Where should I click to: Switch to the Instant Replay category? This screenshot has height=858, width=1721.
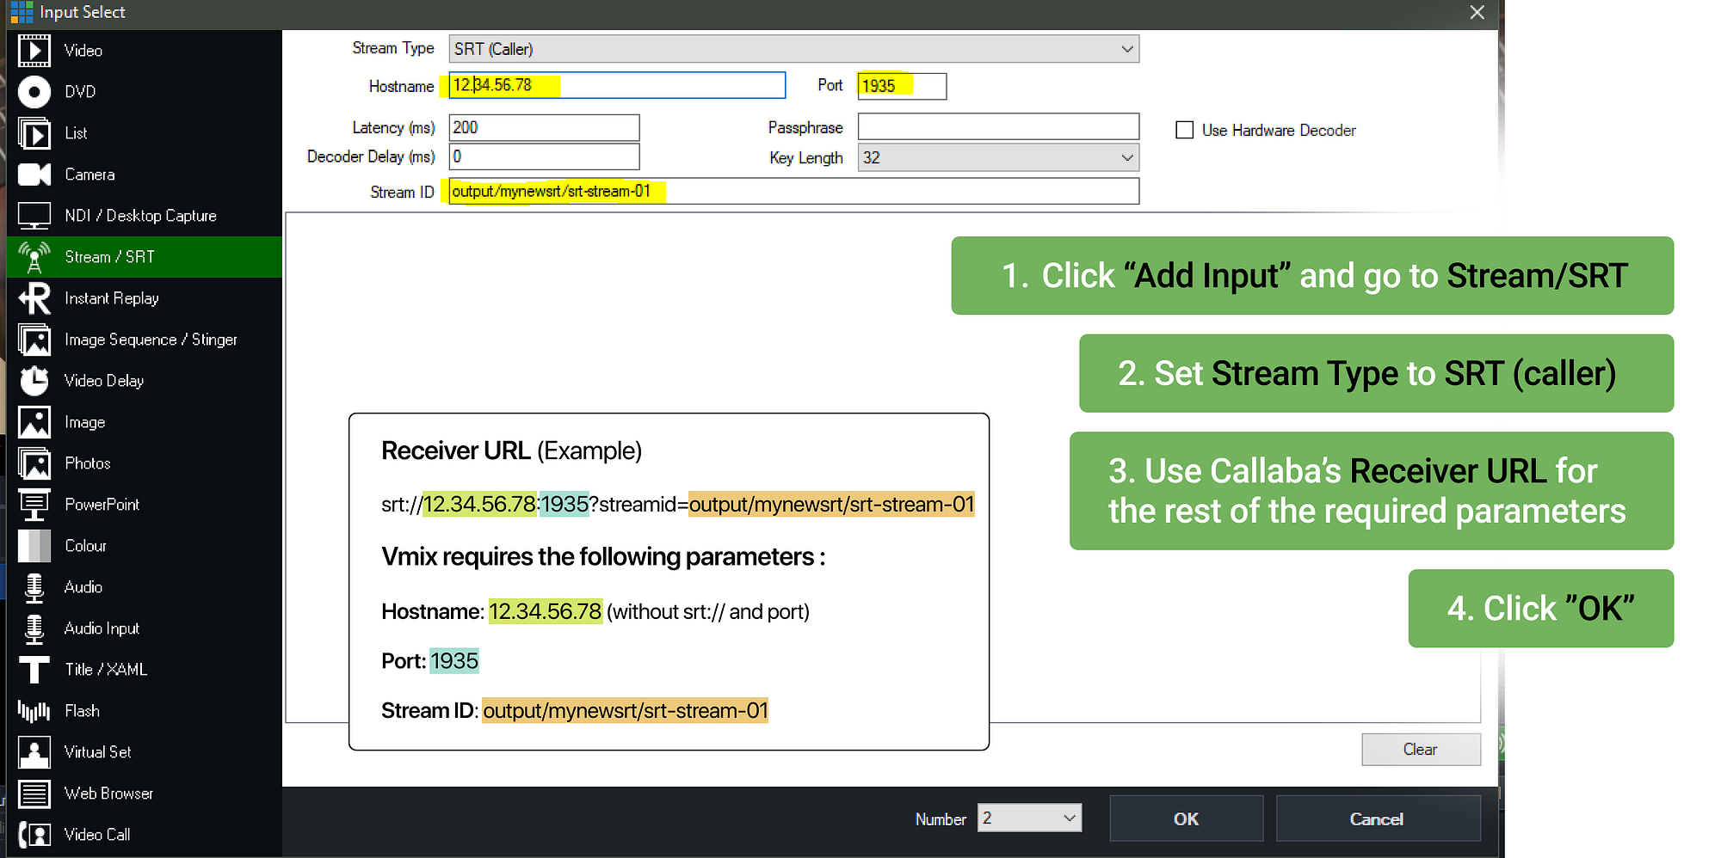pyautogui.click(x=145, y=297)
